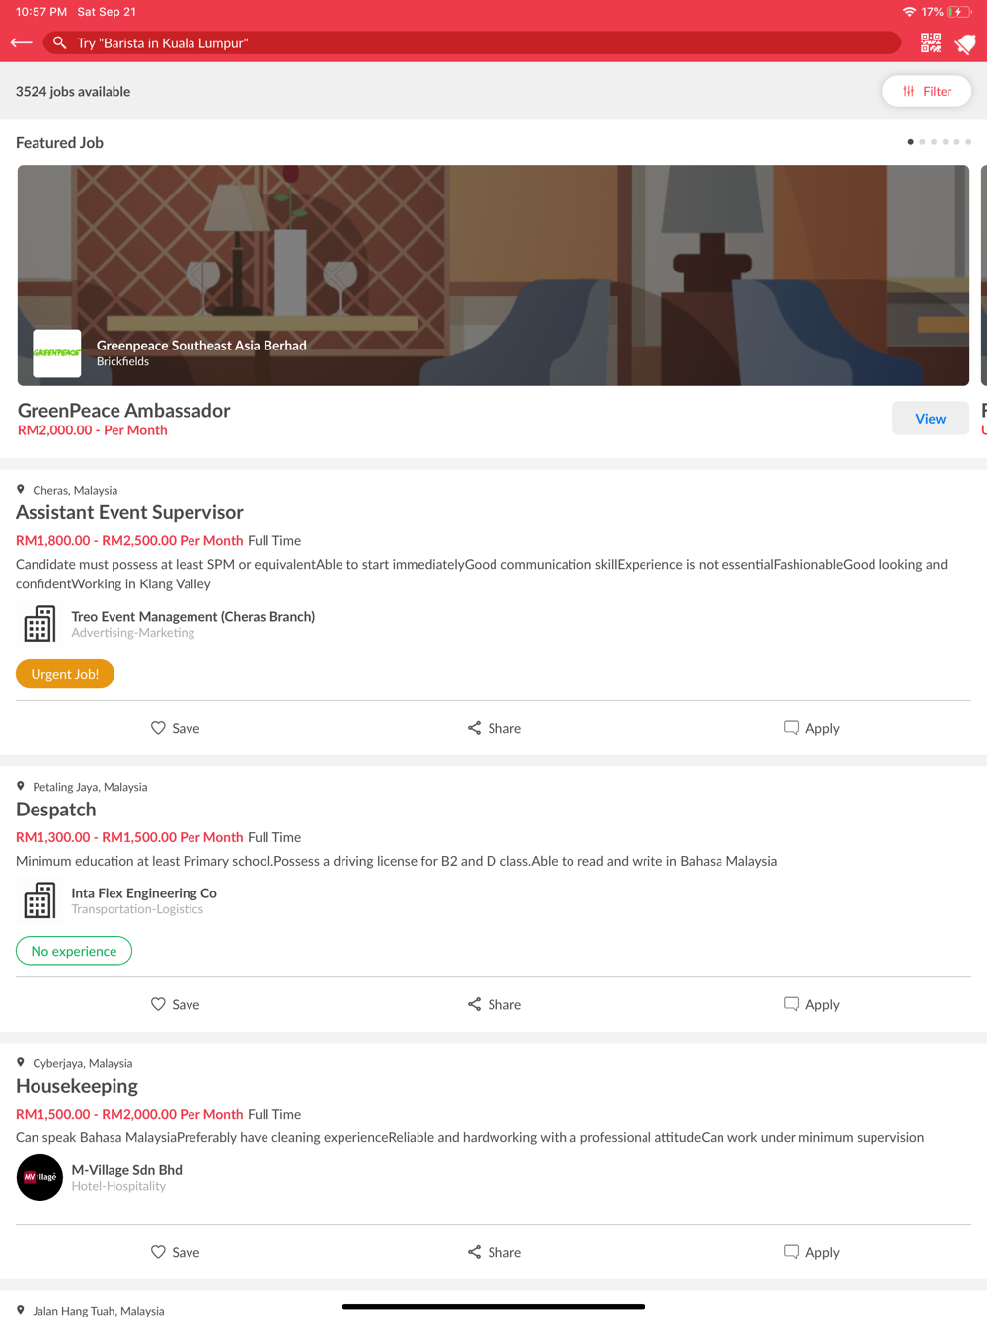This screenshot has height=1317, width=987.
Task: Tap the back arrow icon
Action: tap(22, 42)
